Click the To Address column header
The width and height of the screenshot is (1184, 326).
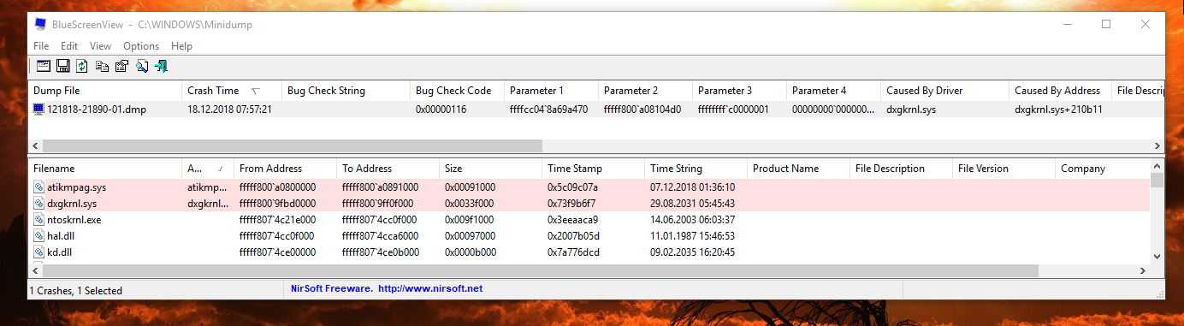[388, 169]
